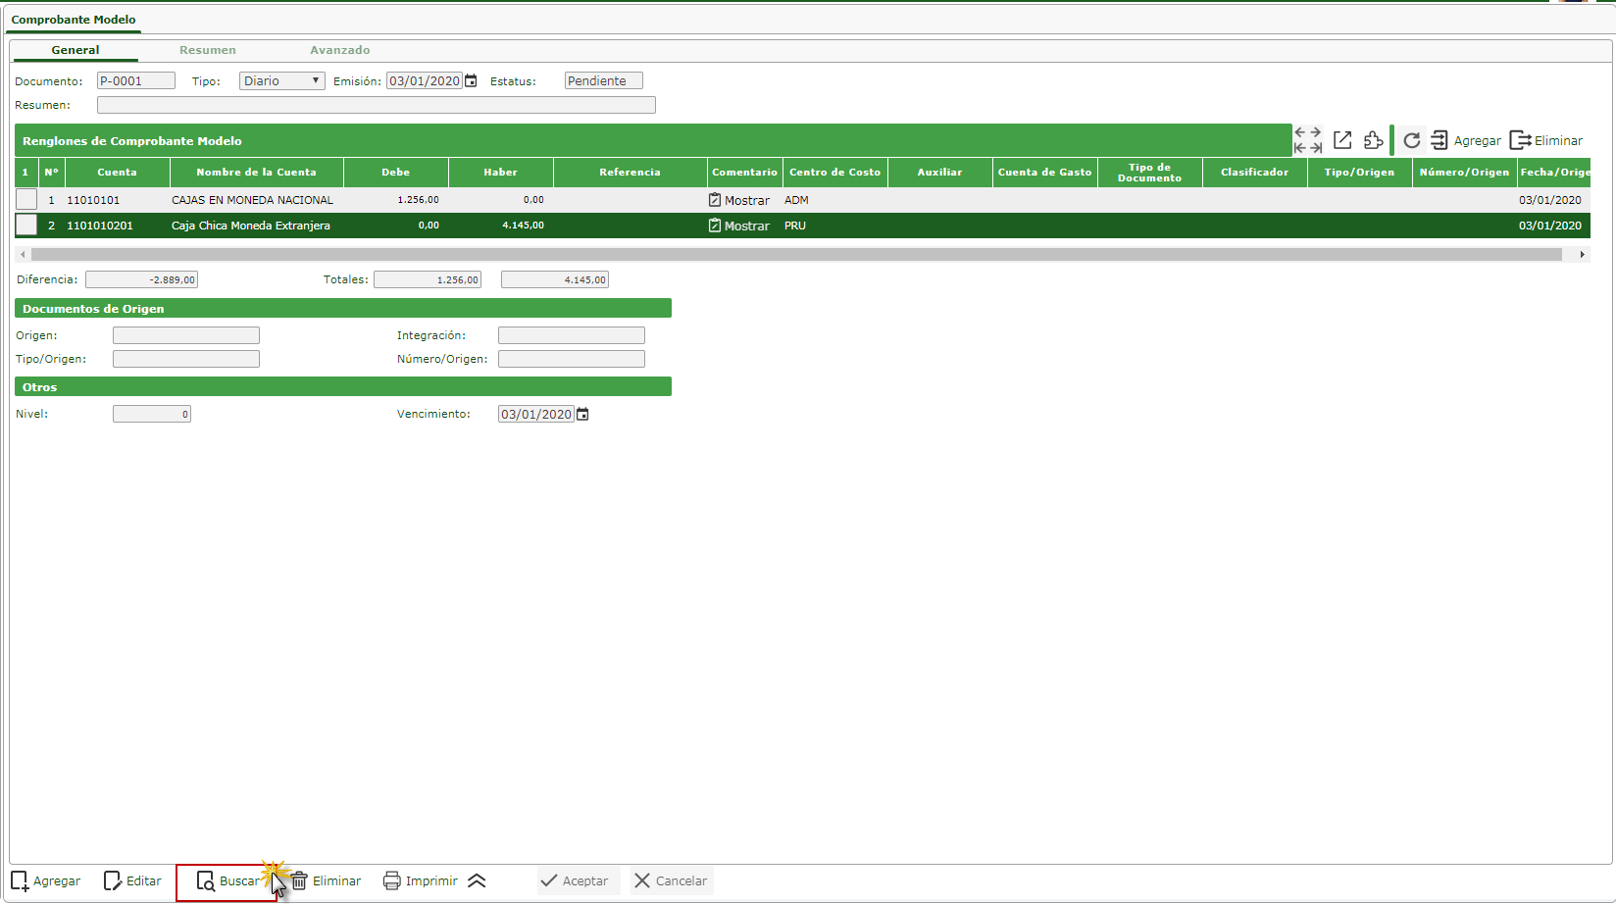Viewport: 1616px width, 904px height.
Task: Open the grid in a new window icon
Action: [x=1342, y=140]
